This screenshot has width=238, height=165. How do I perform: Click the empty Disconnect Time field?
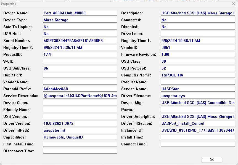pos(80,151)
